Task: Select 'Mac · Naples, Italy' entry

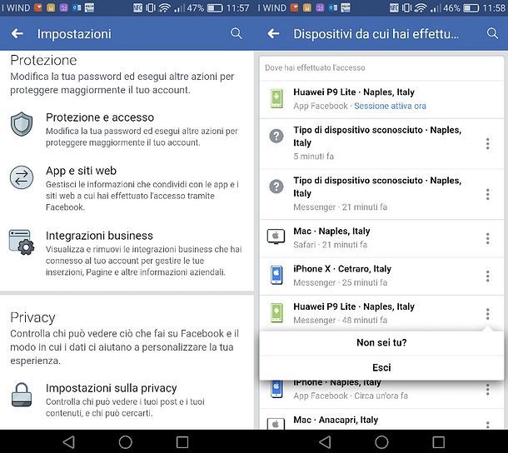Action: (x=381, y=238)
